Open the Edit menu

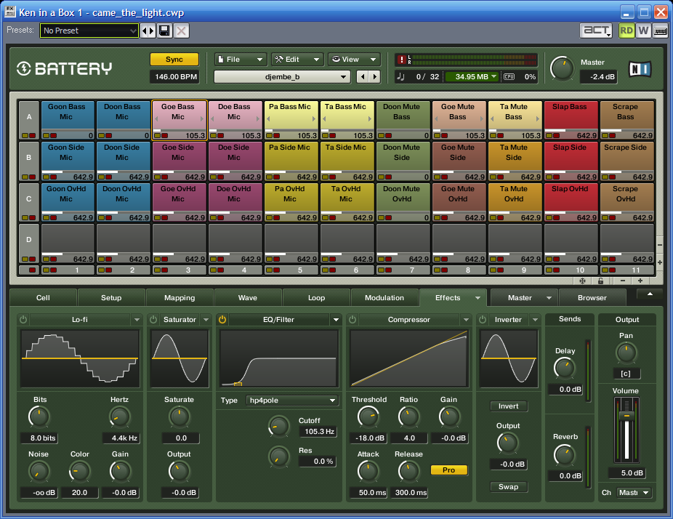[297, 59]
